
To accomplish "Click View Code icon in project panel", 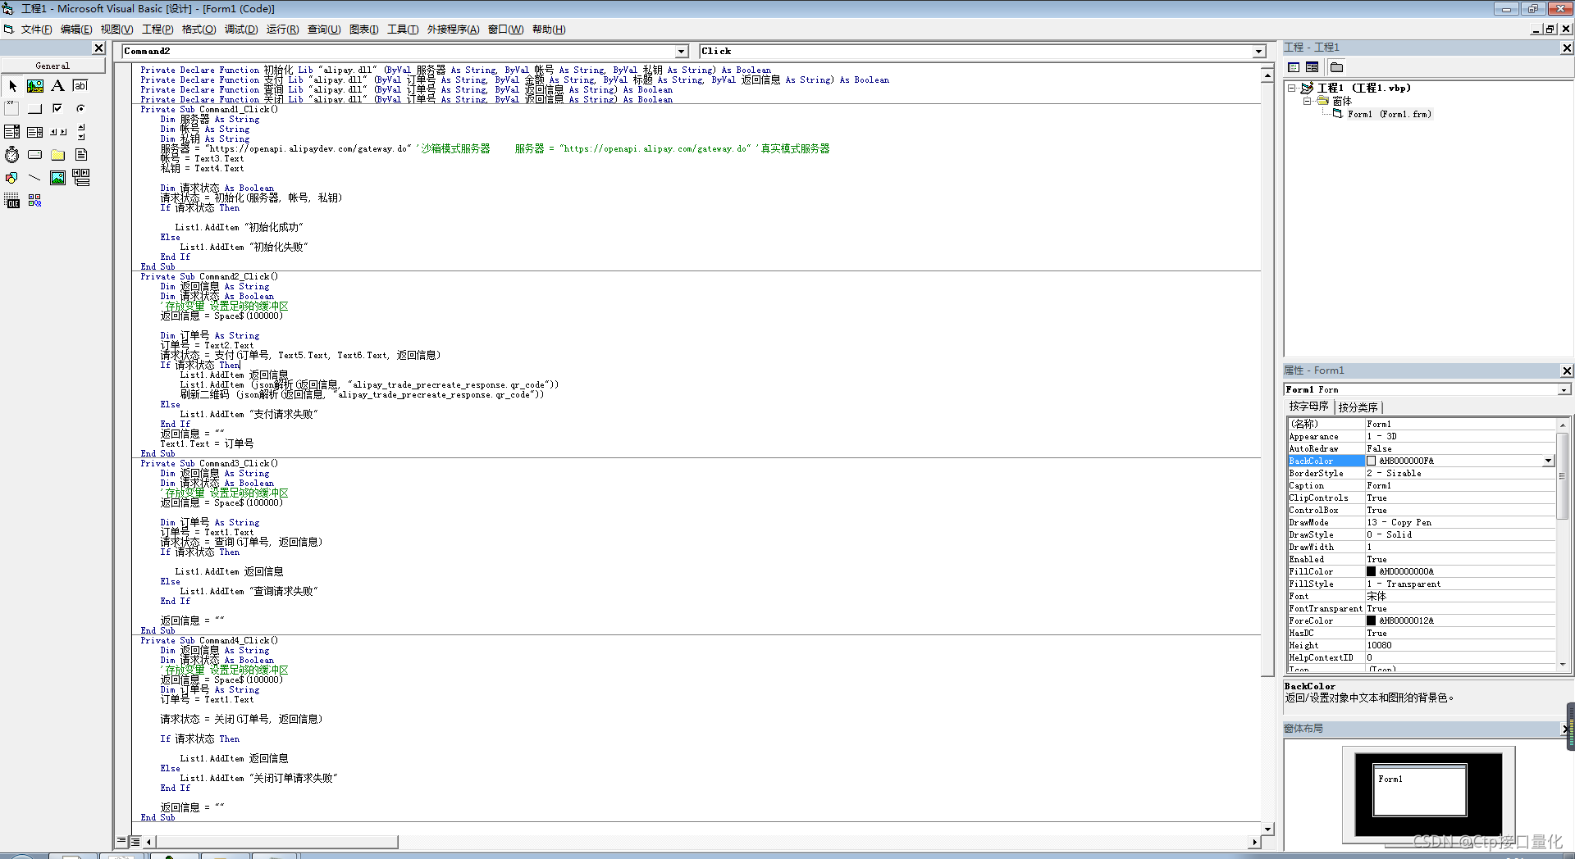I will (x=1294, y=67).
